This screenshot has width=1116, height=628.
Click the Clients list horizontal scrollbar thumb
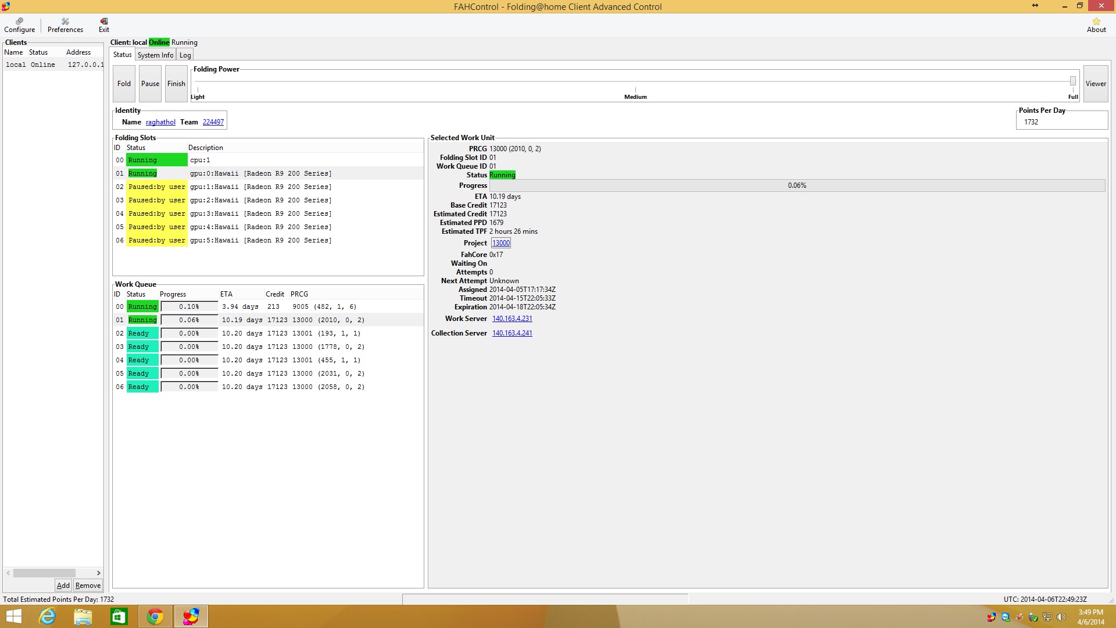44,573
